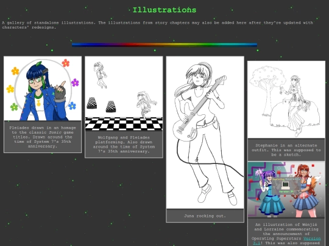Click the Illustrations page heading
This screenshot has height=246, width=329.
pyautogui.click(x=164, y=10)
